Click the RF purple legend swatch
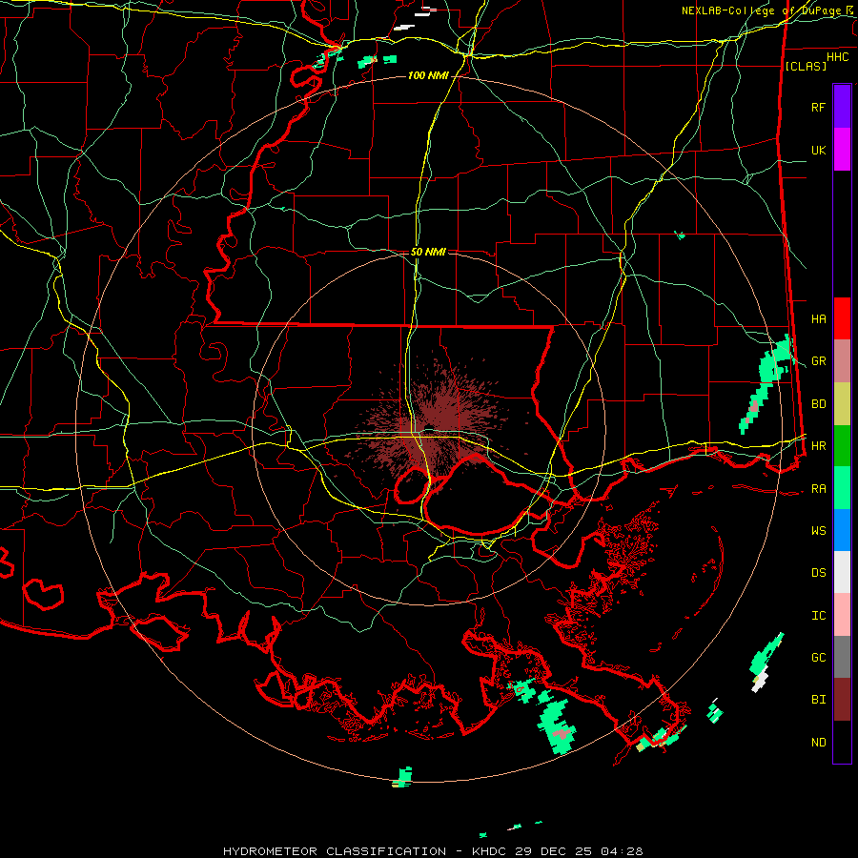 (842, 107)
